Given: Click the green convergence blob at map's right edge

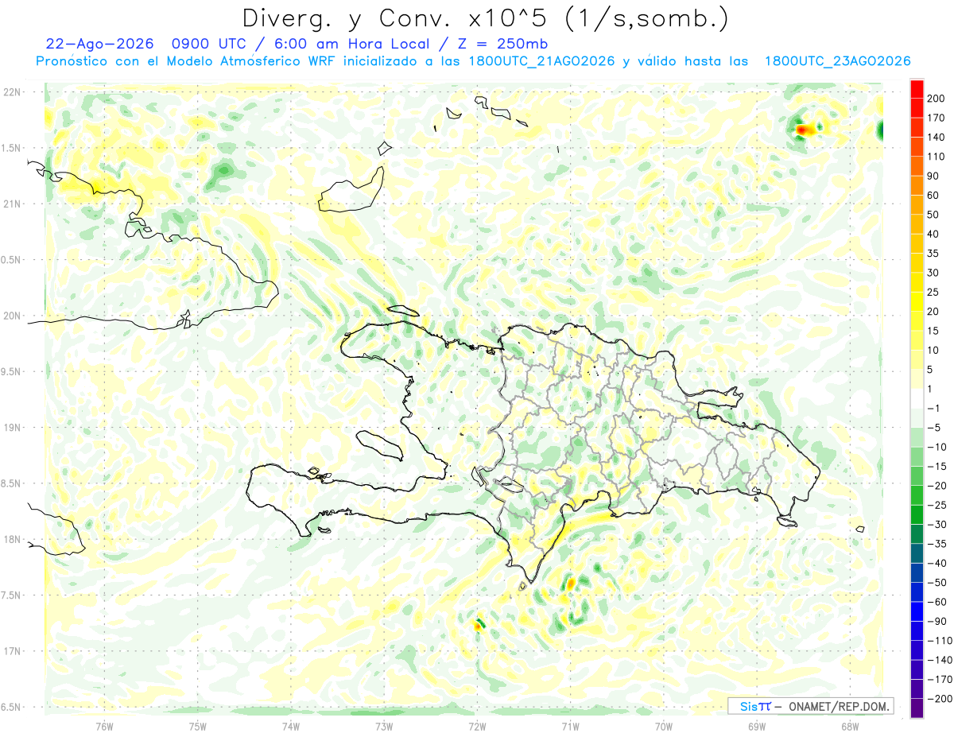Looking at the screenshot, I should pyautogui.click(x=880, y=130).
